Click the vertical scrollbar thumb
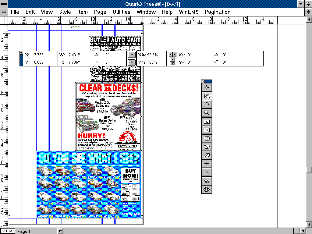The height and width of the screenshot is (234, 312). point(309,170)
